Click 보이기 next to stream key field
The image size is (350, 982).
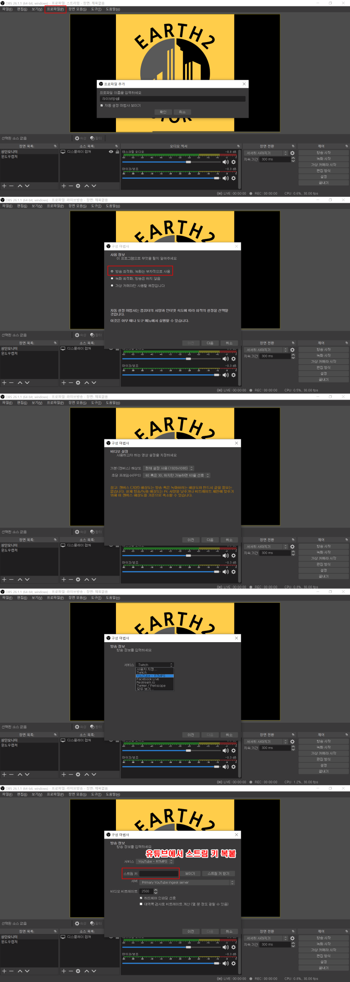point(190,873)
